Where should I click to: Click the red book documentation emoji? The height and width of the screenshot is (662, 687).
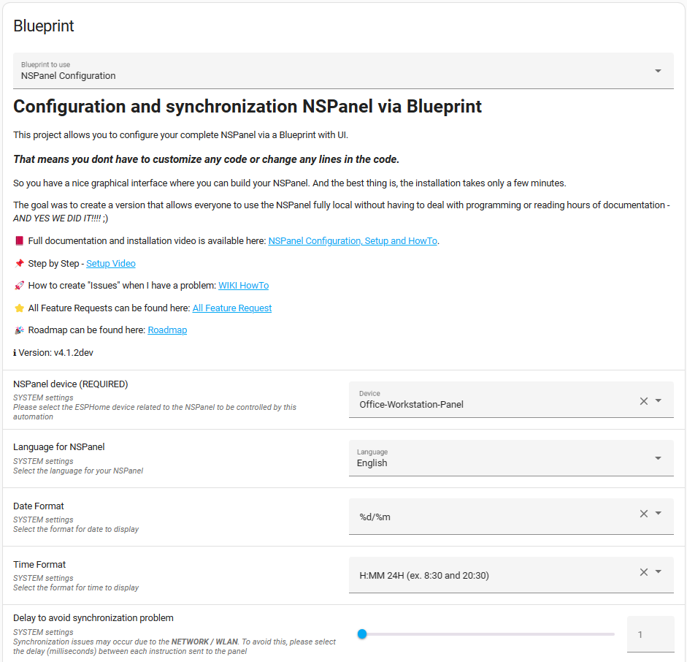tap(19, 241)
